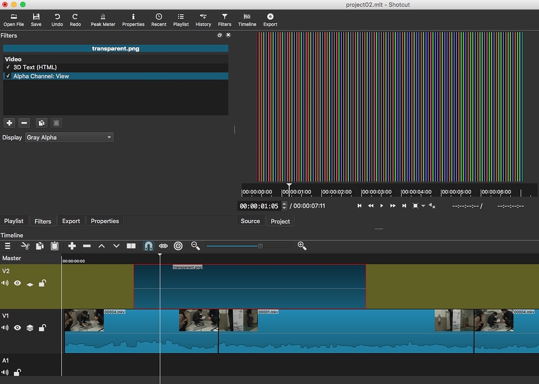Select the transparent.png clip on V2
The image size is (539, 384).
coord(249,287)
